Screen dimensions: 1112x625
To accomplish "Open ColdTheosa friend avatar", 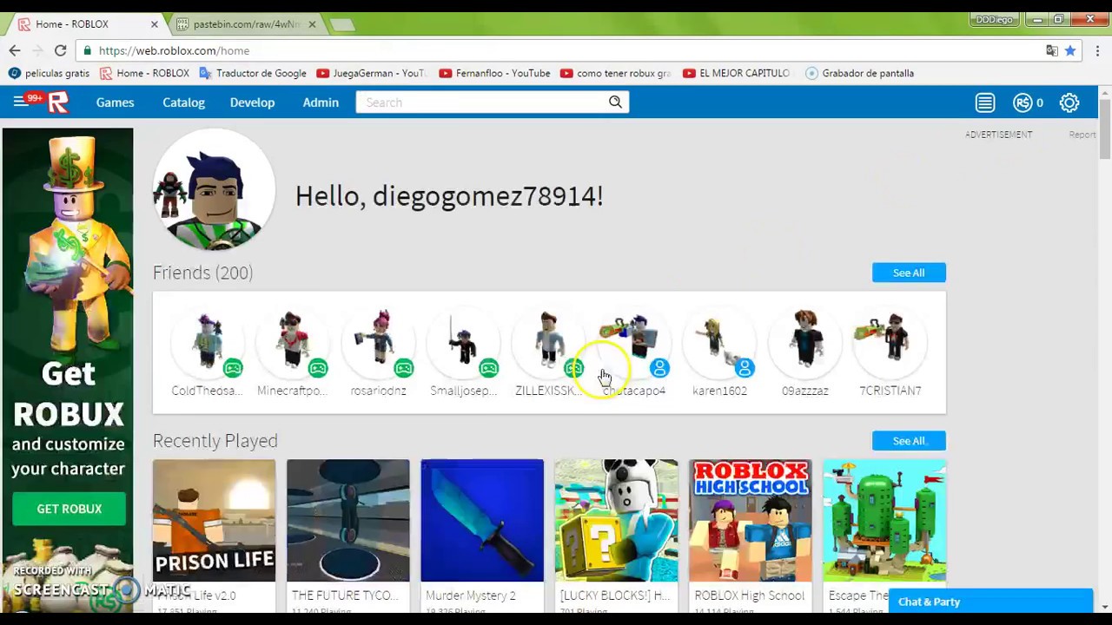I will pos(207,342).
